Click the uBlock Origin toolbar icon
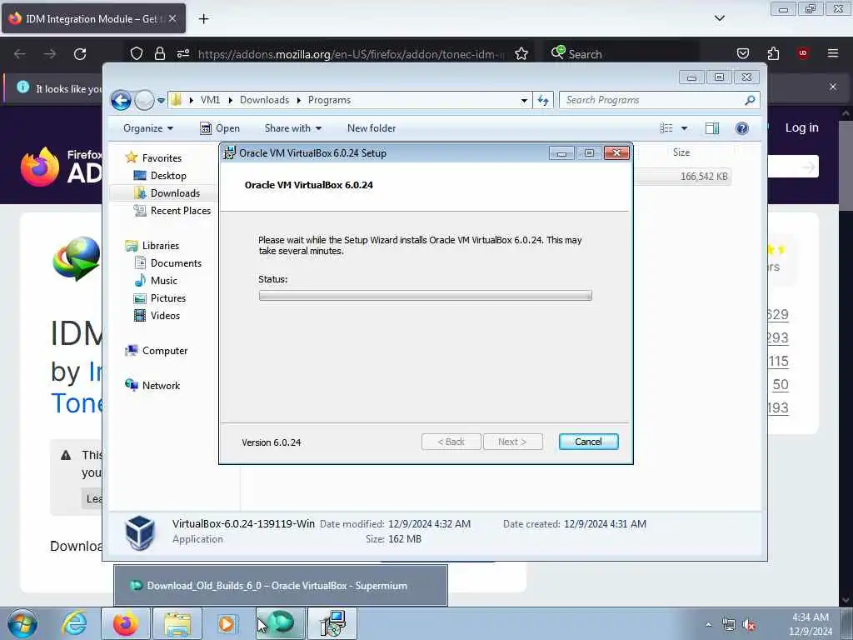Viewport: 853px width, 640px height. tap(803, 53)
